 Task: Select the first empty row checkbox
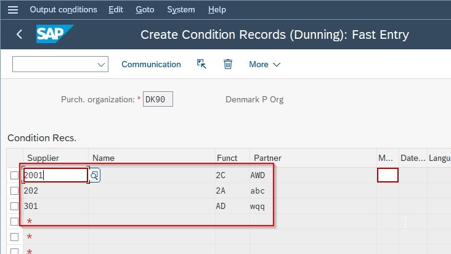click(14, 221)
